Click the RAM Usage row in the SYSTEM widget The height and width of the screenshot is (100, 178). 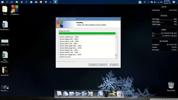[164, 22]
